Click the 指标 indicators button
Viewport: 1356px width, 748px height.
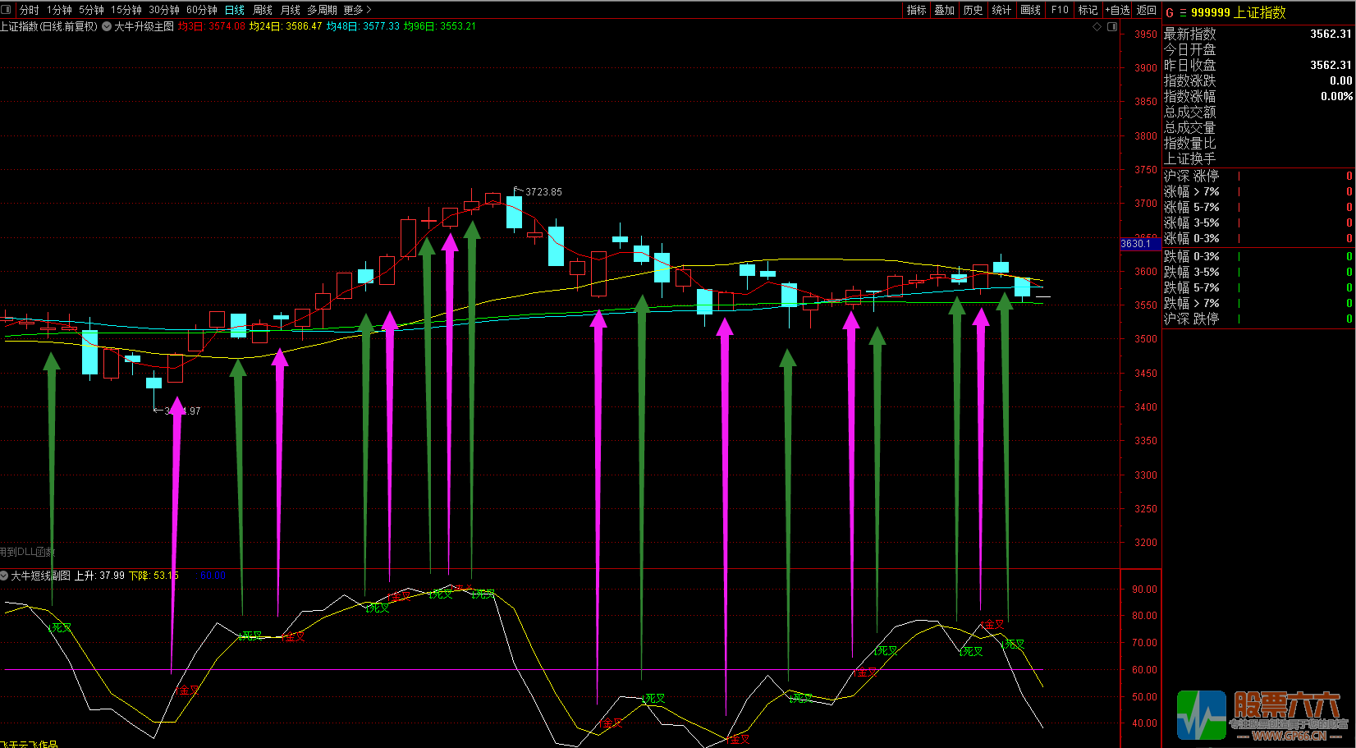[x=916, y=10]
